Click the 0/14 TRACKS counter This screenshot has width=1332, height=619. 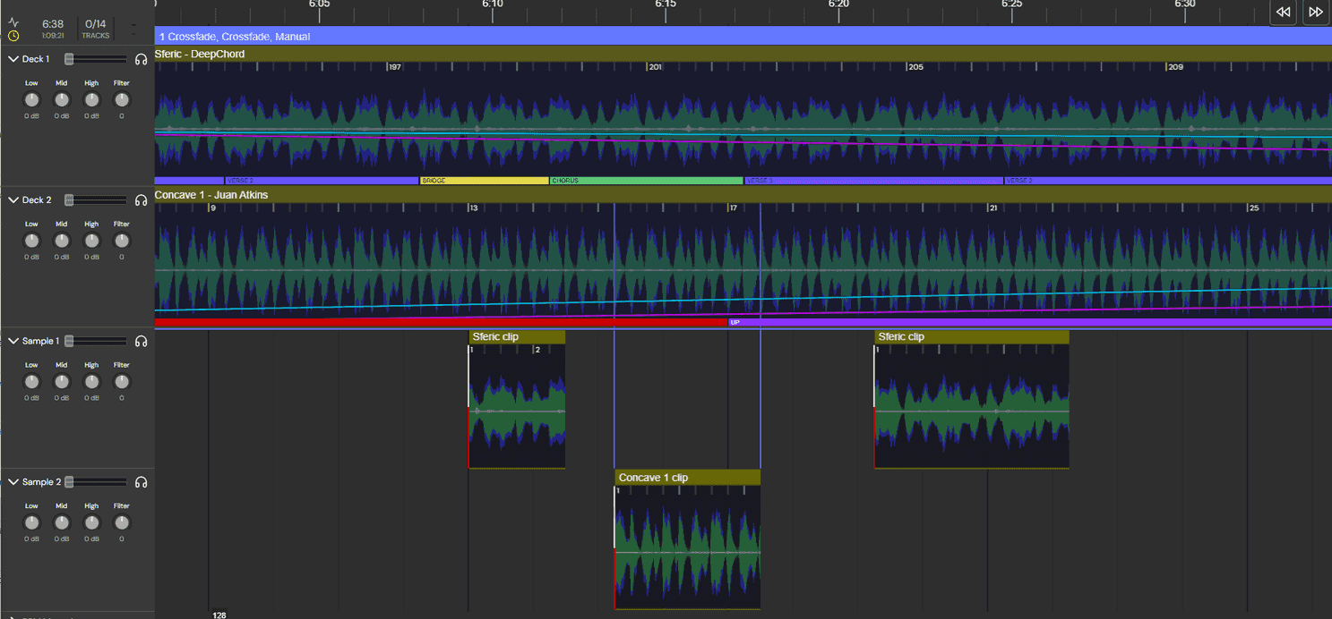coord(95,28)
